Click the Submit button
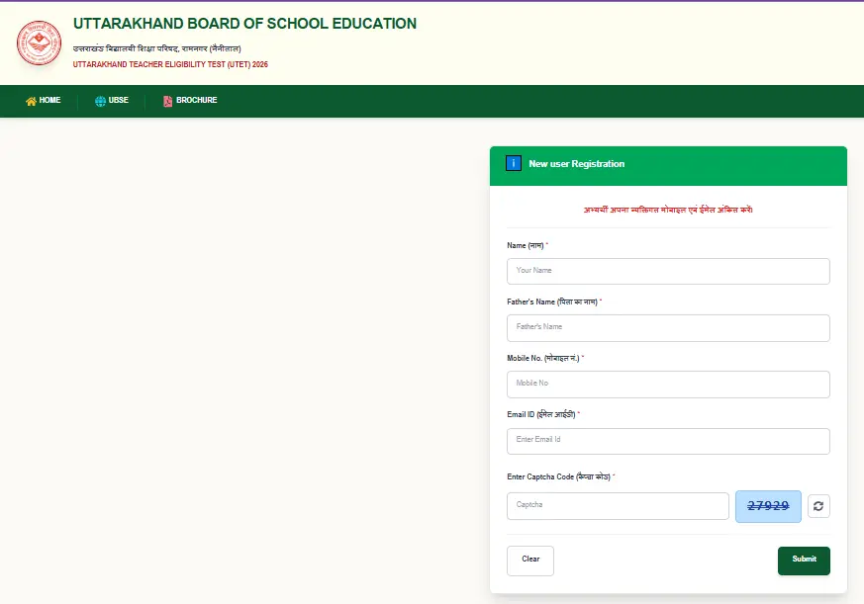 804,561
